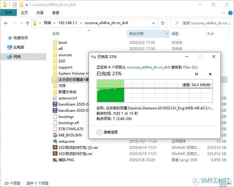Sort by the 大小 column header
Viewport: 234px width, 187px height.
[210, 34]
